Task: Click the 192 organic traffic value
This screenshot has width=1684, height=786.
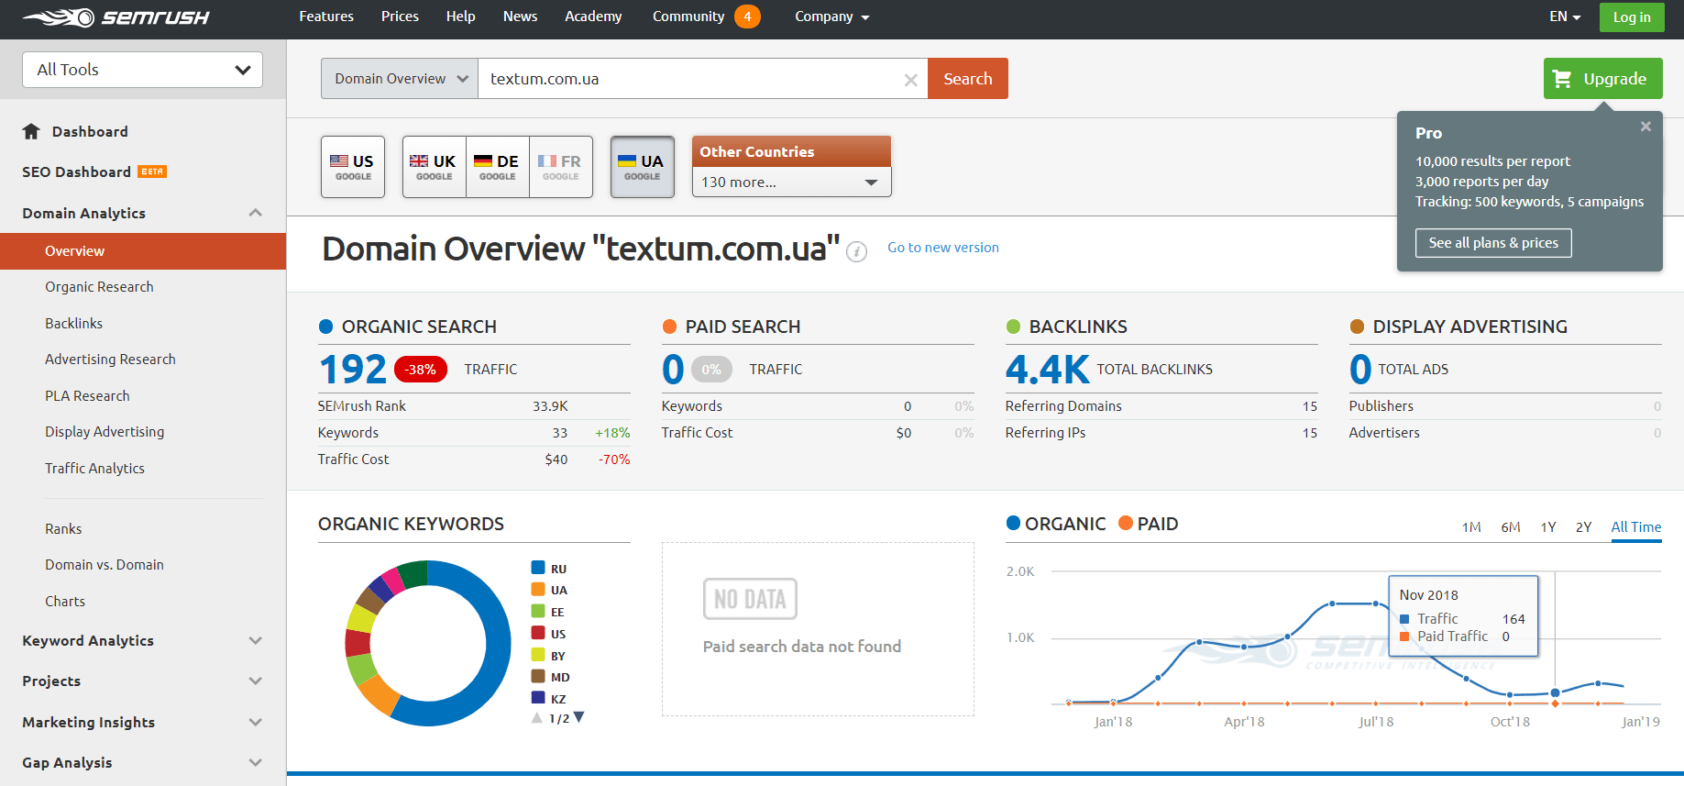Action: 353,369
